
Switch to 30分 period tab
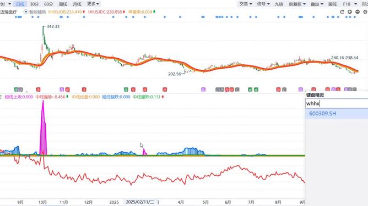coord(34,4)
